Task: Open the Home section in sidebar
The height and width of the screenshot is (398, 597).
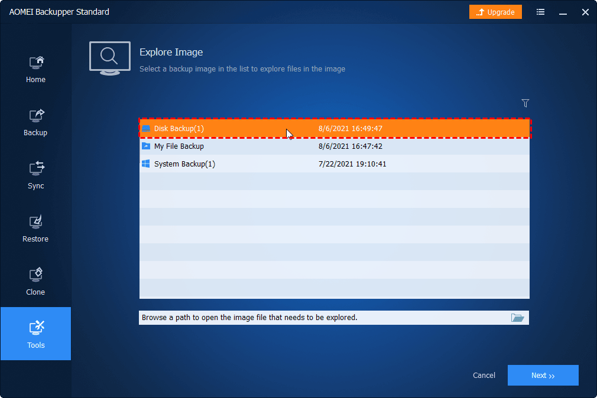Action: [x=35, y=69]
